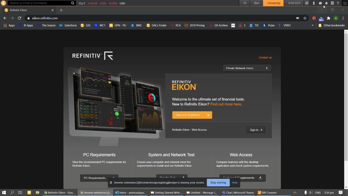Switch to BRI Connect taskbar window

coord(267,192)
